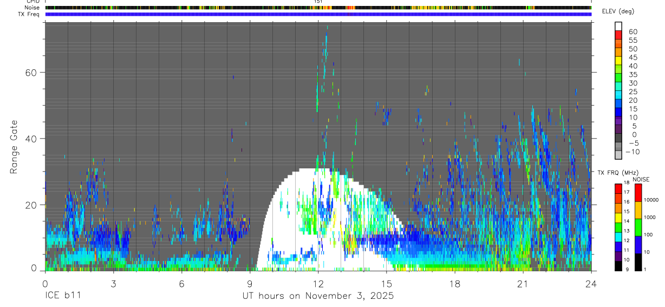Click the '60' label on ELEV colorbar
Screen dimensions: 665x307
[633, 31]
